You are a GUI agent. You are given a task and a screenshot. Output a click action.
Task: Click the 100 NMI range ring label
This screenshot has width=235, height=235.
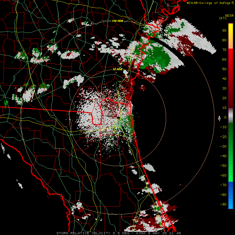click(118, 21)
